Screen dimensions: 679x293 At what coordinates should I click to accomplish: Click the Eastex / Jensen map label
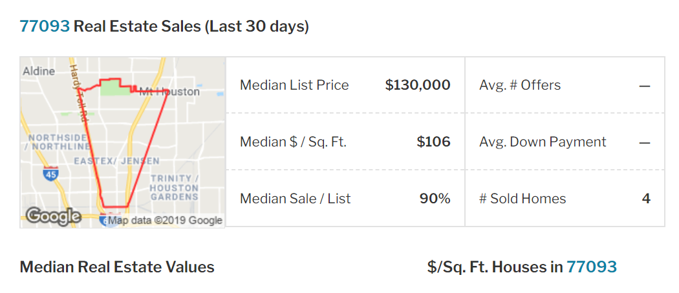click(116, 161)
